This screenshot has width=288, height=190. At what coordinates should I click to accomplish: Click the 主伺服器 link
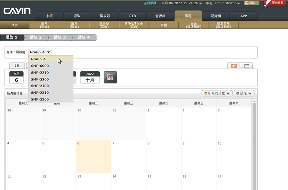pyautogui.click(x=150, y=3)
